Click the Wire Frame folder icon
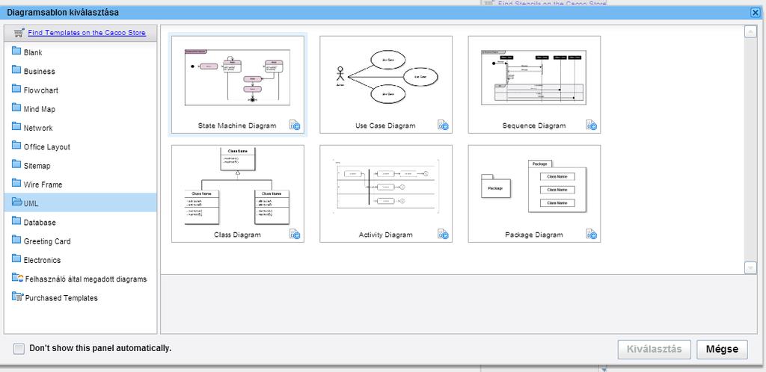Screen dimensions: 766x372 (16, 183)
